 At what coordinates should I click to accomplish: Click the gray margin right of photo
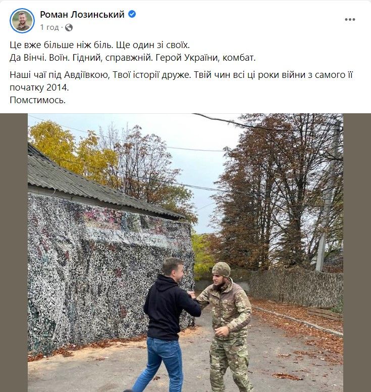tap(357, 253)
